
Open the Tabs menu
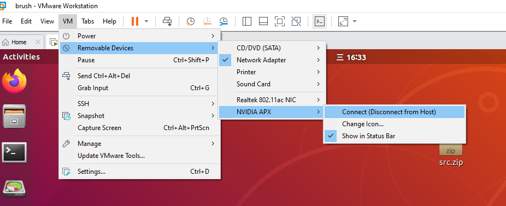click(x=88, y=21)
